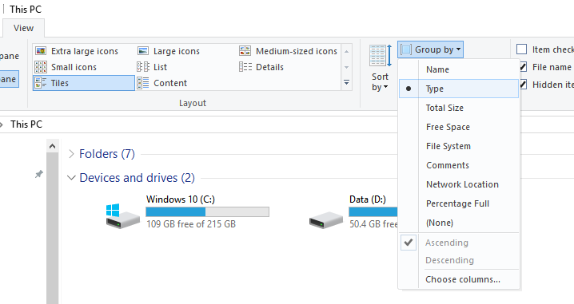Choose List layout
The width and height of the screenshot is (574, 304).
(x=152, y=67)
